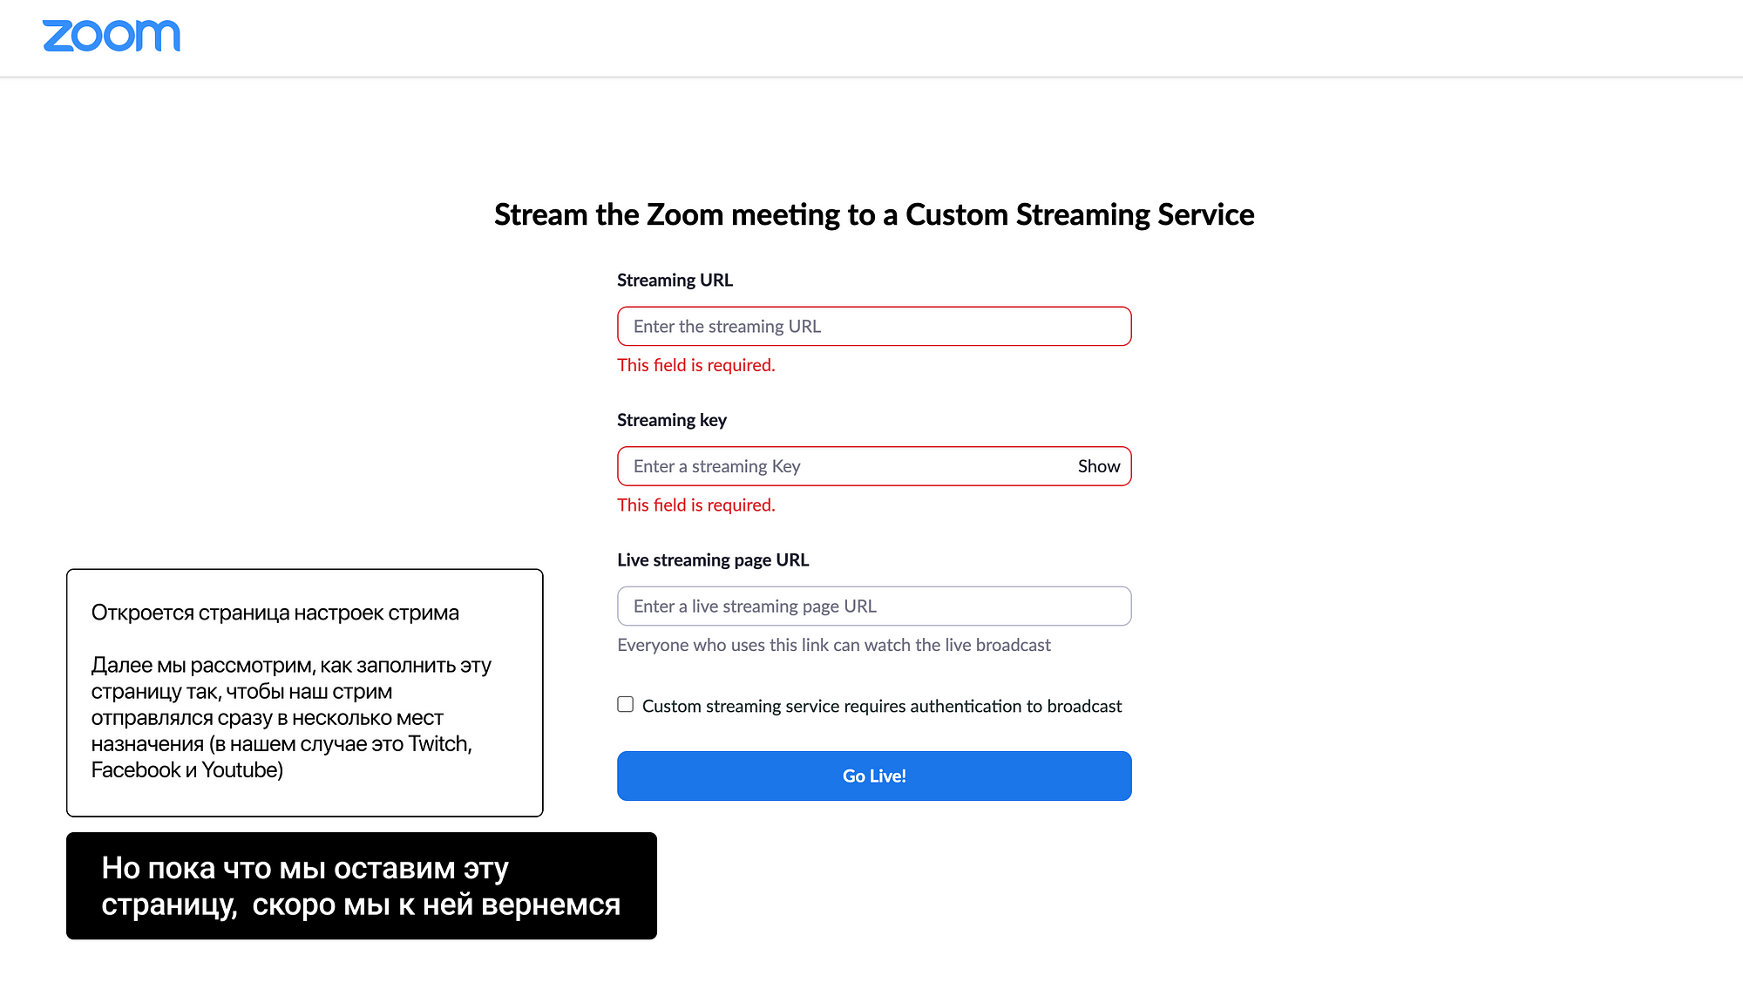Show the streaming key
The height and width of the screenshot is (996, 1743).
1099,466
